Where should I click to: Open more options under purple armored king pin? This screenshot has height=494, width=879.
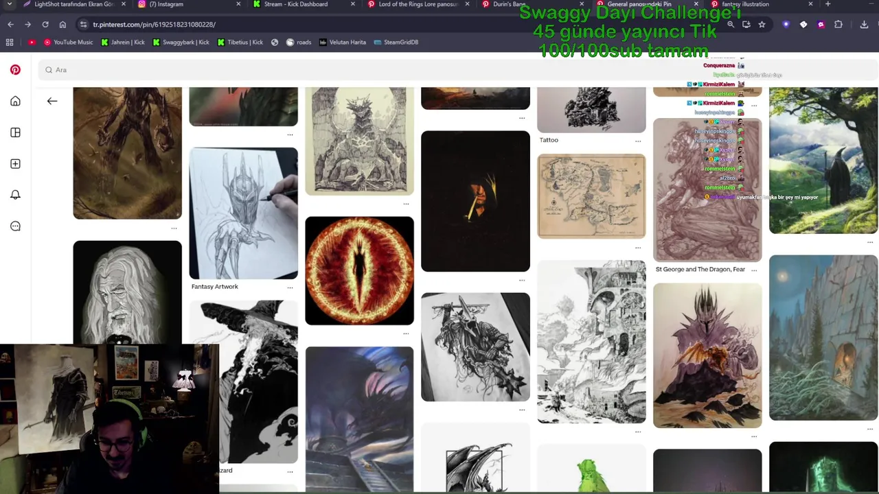click(754, 436)
